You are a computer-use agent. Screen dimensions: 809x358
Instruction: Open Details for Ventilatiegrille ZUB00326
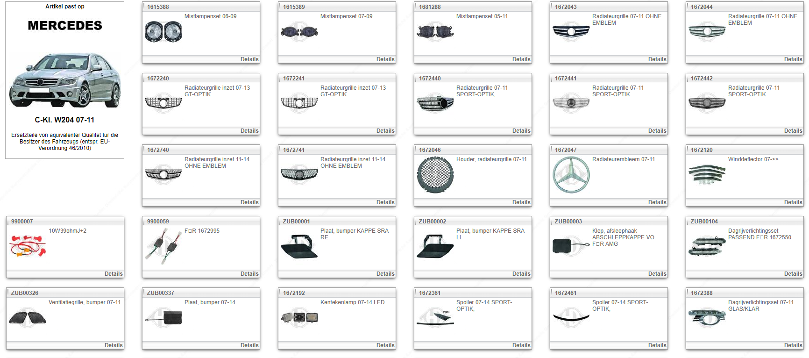[x=114, y=345]
